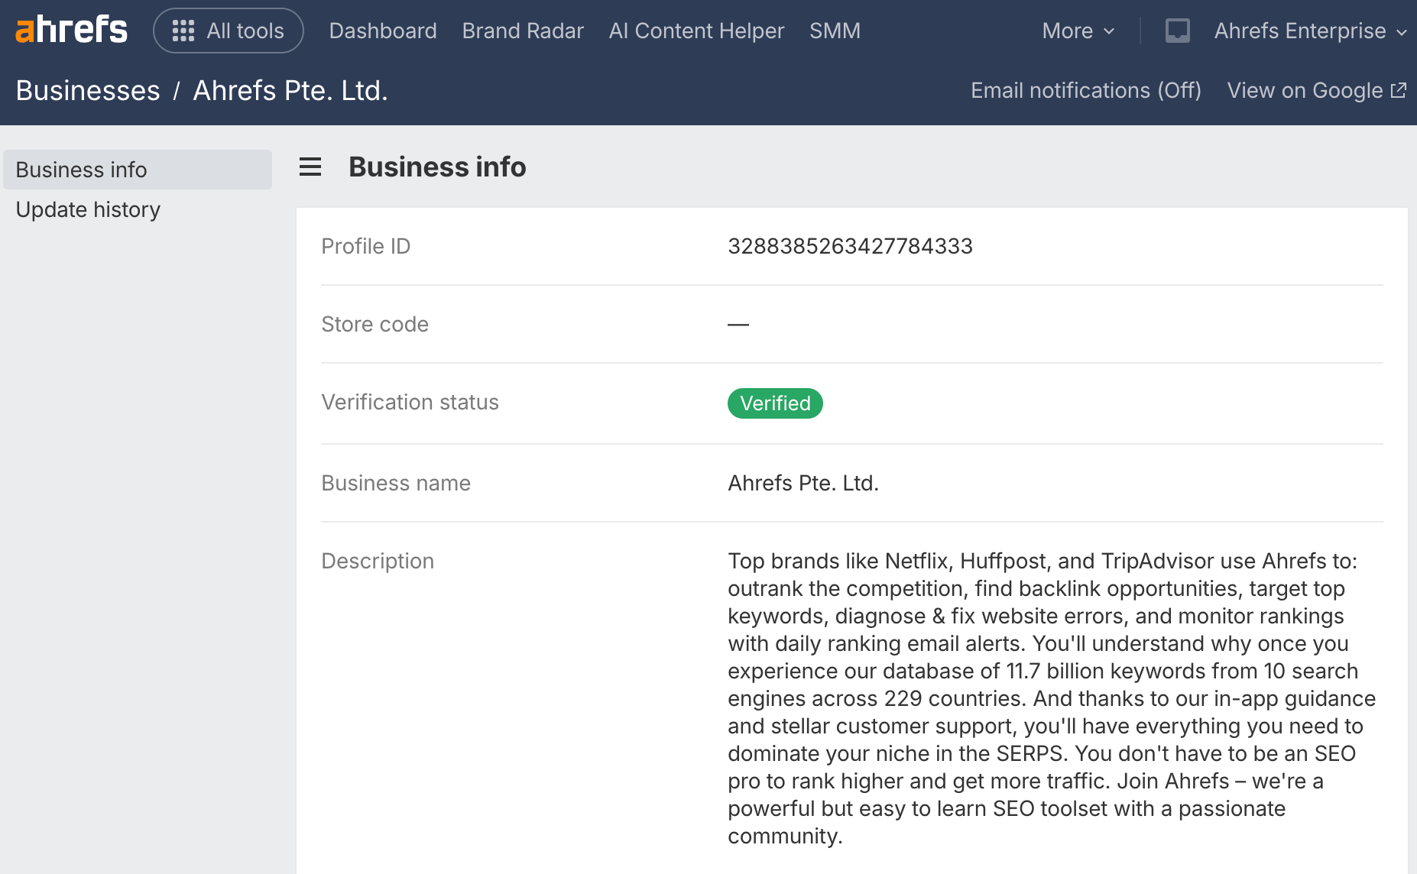This screenshot has height=874, width=1417.
Task: Navigate to AI Content Helper
Action: (696, 31)
